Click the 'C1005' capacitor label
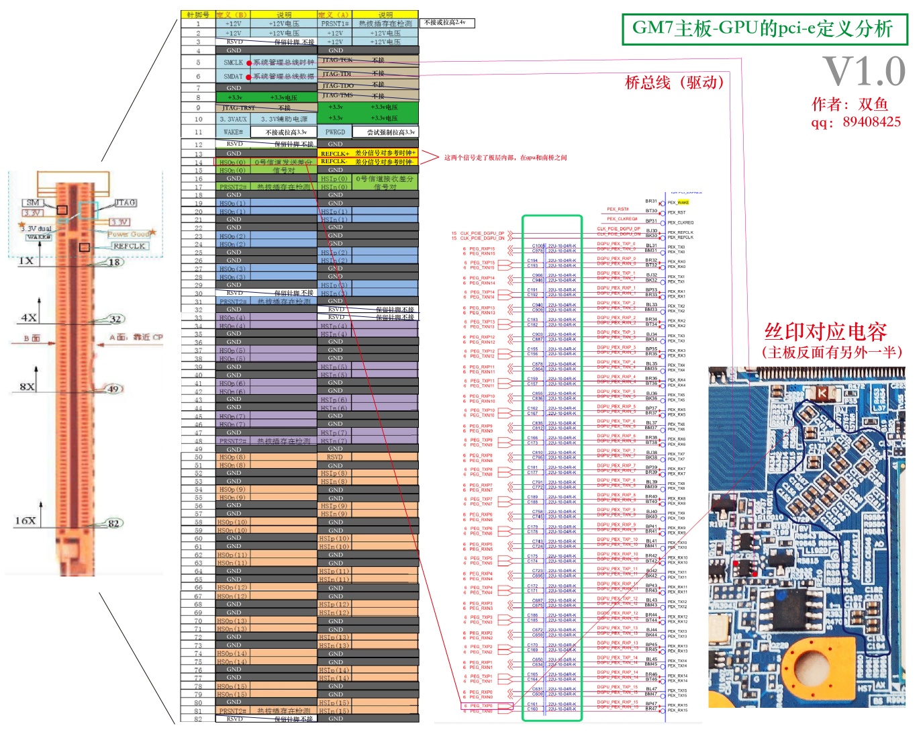 point(538,246)
